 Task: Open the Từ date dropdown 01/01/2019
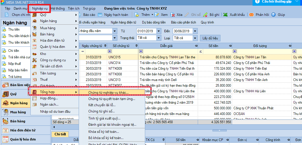(x=159, y=31)
